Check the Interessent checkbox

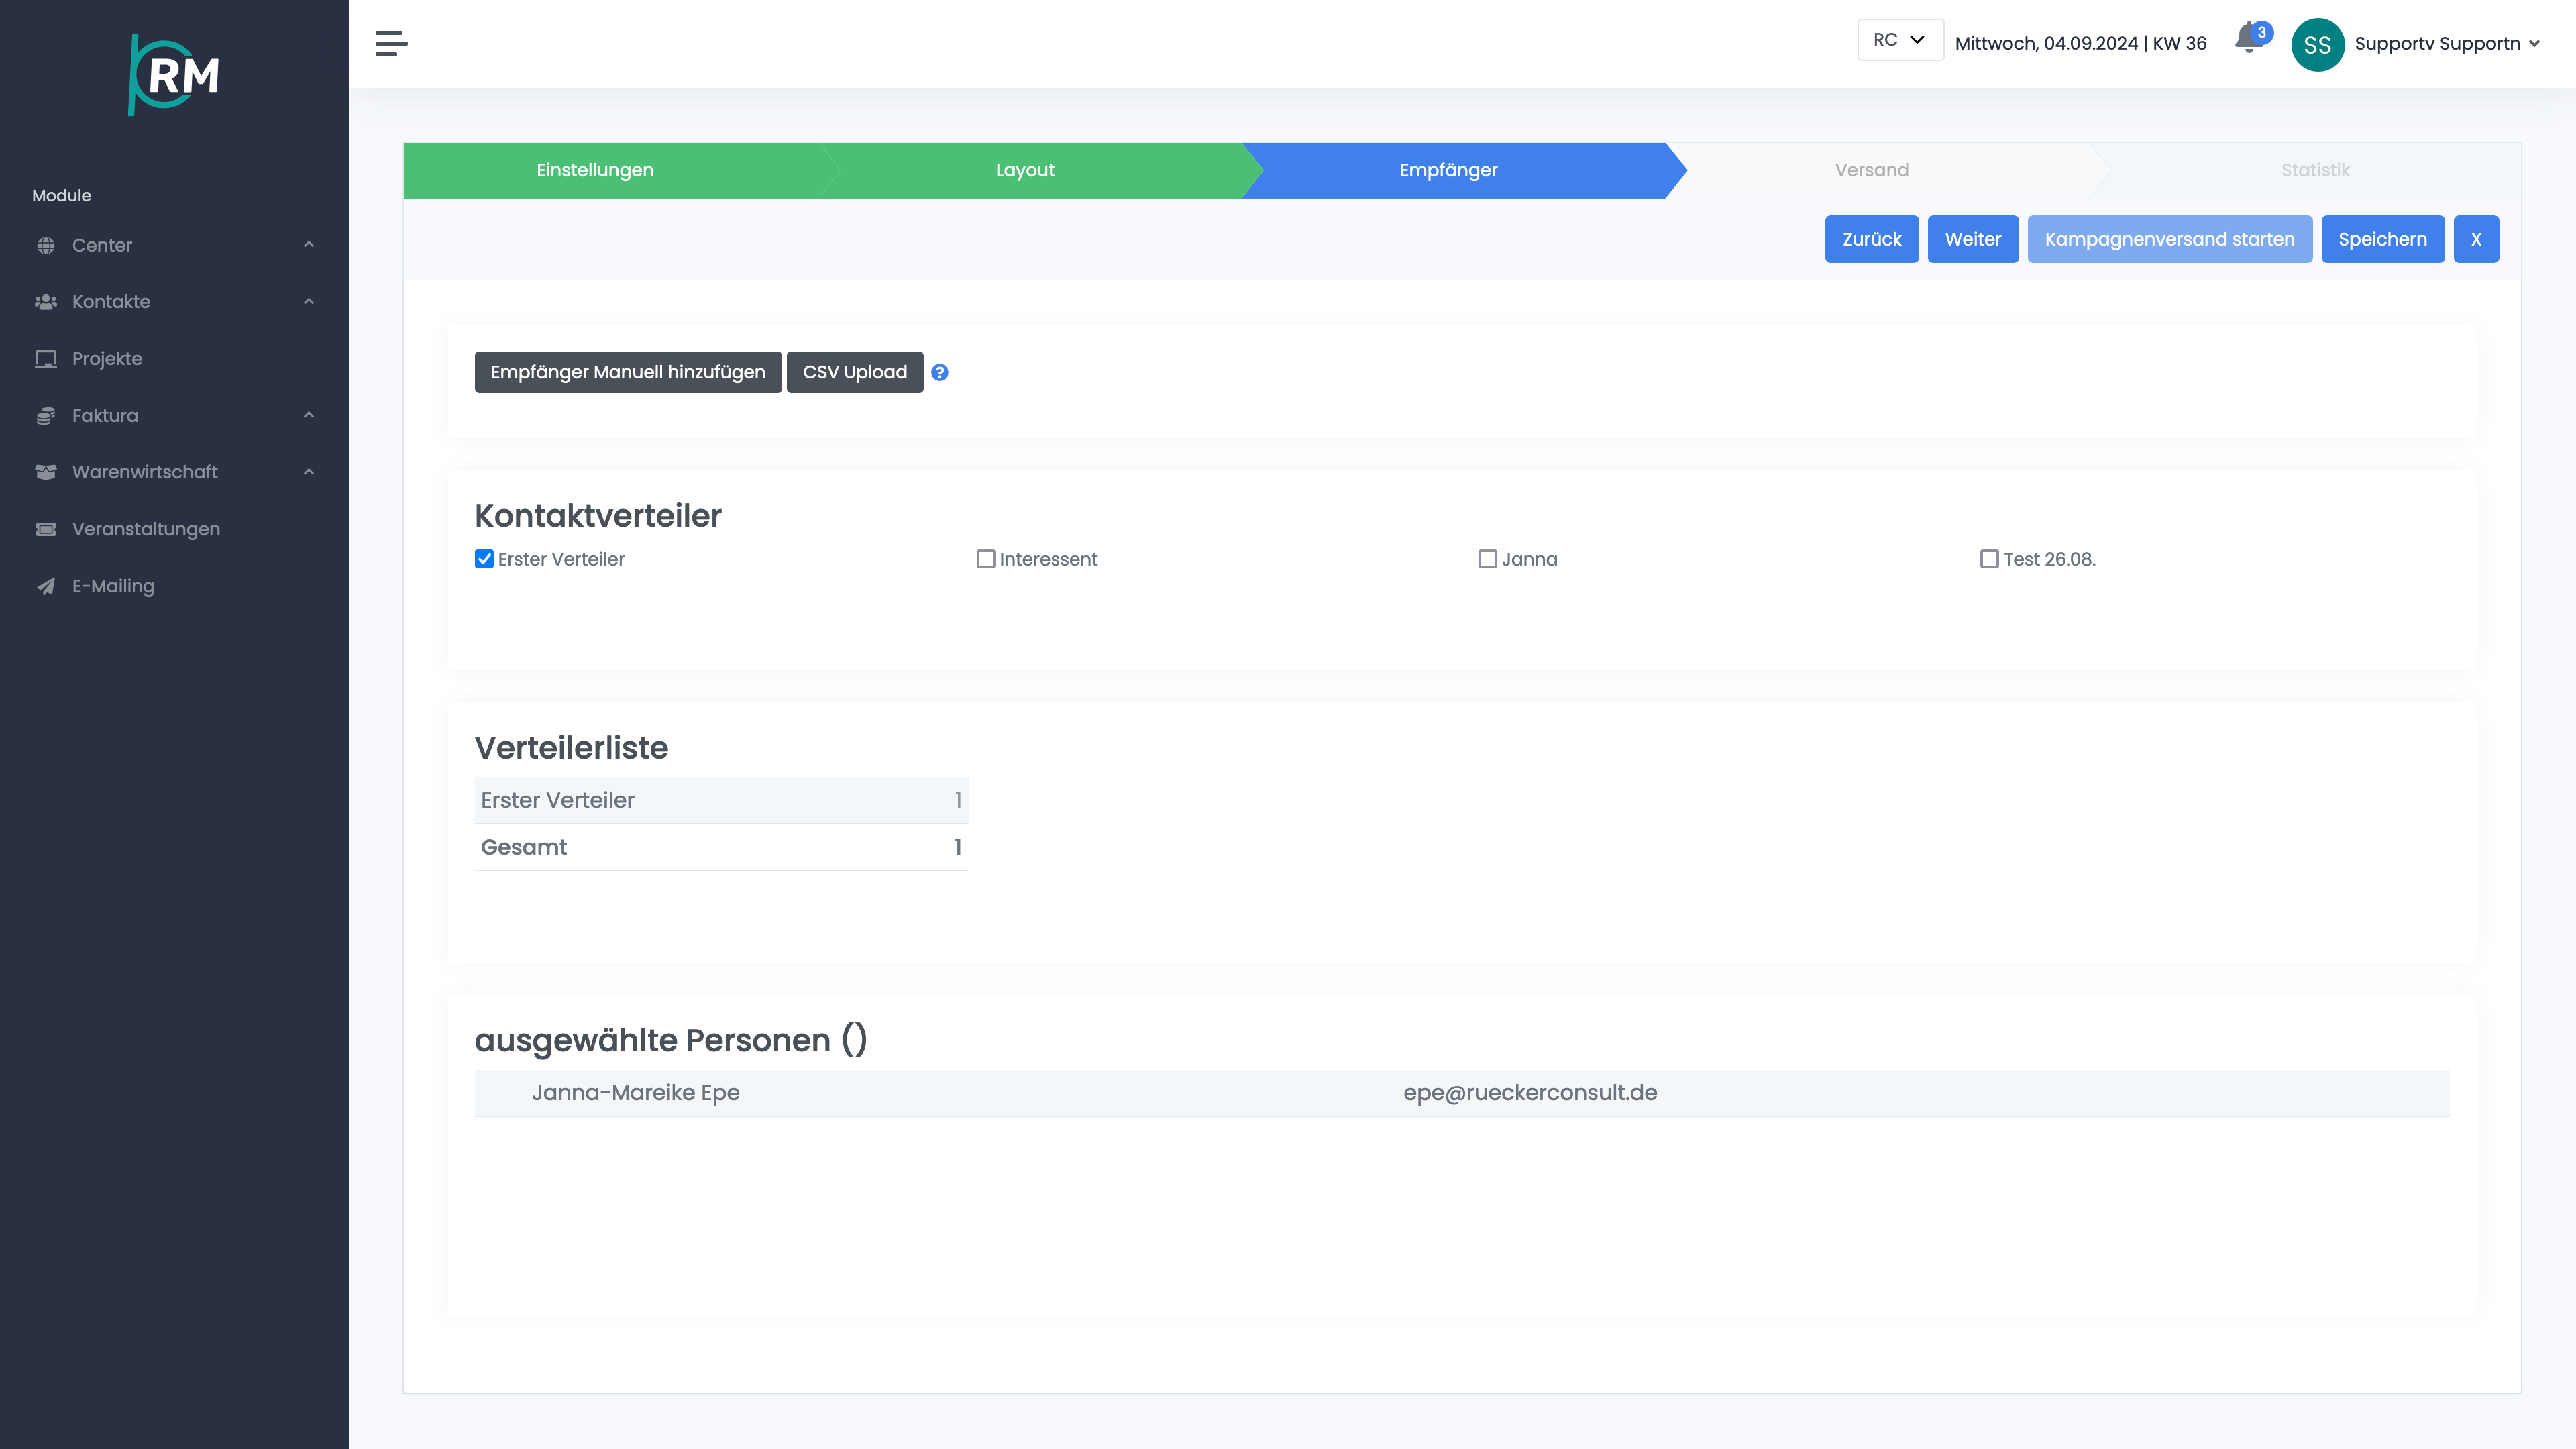[x=986, y=559]
